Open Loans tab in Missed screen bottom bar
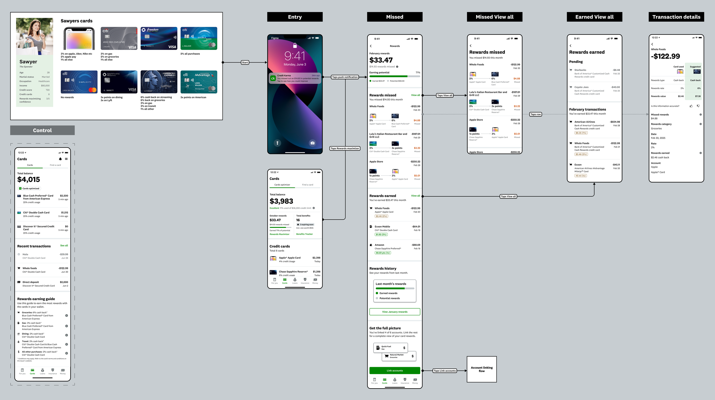This screenshot has height=400, width=715. pyautogui.click(x=395, y=381)
